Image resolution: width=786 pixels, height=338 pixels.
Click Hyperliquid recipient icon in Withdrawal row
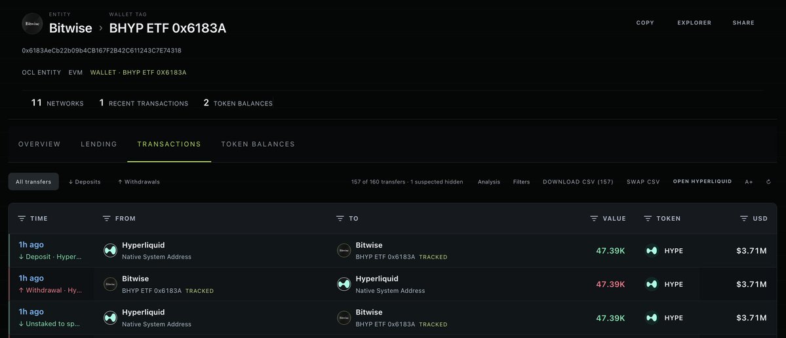pyautogui.click(x=344, y=284)
